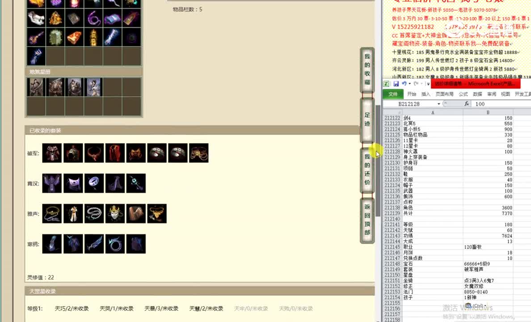The width and height of the screenshot is (531, 322).
Task: Click the web page vertical scrollbar thumb
Action: [x=378, y=161]
